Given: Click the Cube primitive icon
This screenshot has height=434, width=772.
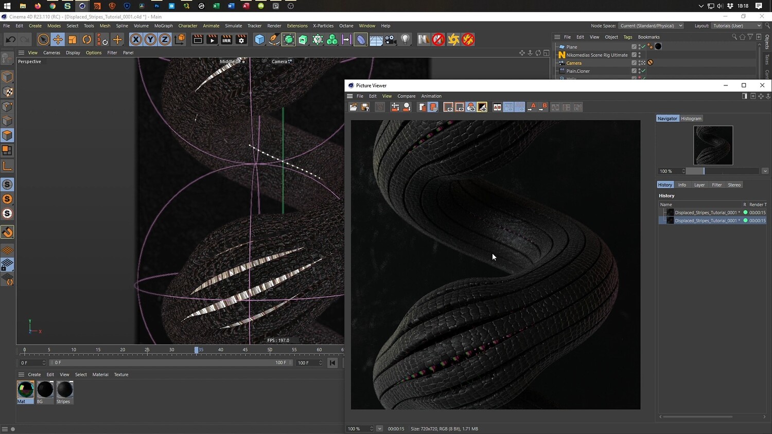Looking at the screenshot, I should [x=260, y=40].
